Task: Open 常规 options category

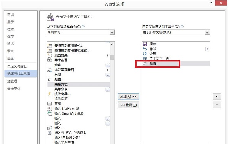Action: [11, 15]
